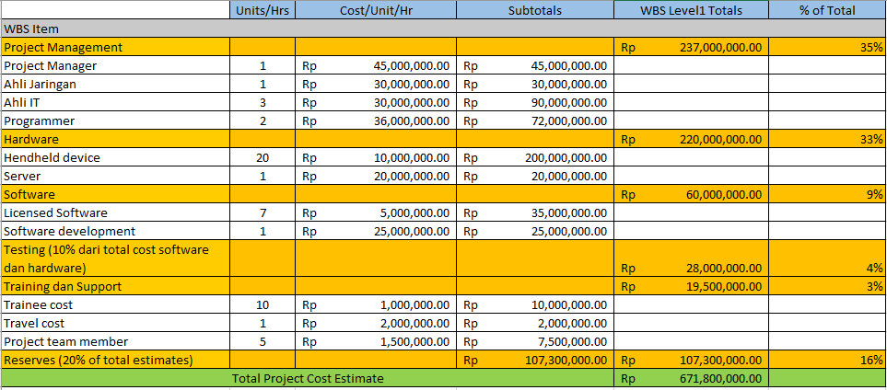887x390 pixels.
Task: Select the Trainee cost cell
Action: click(115, 304)
